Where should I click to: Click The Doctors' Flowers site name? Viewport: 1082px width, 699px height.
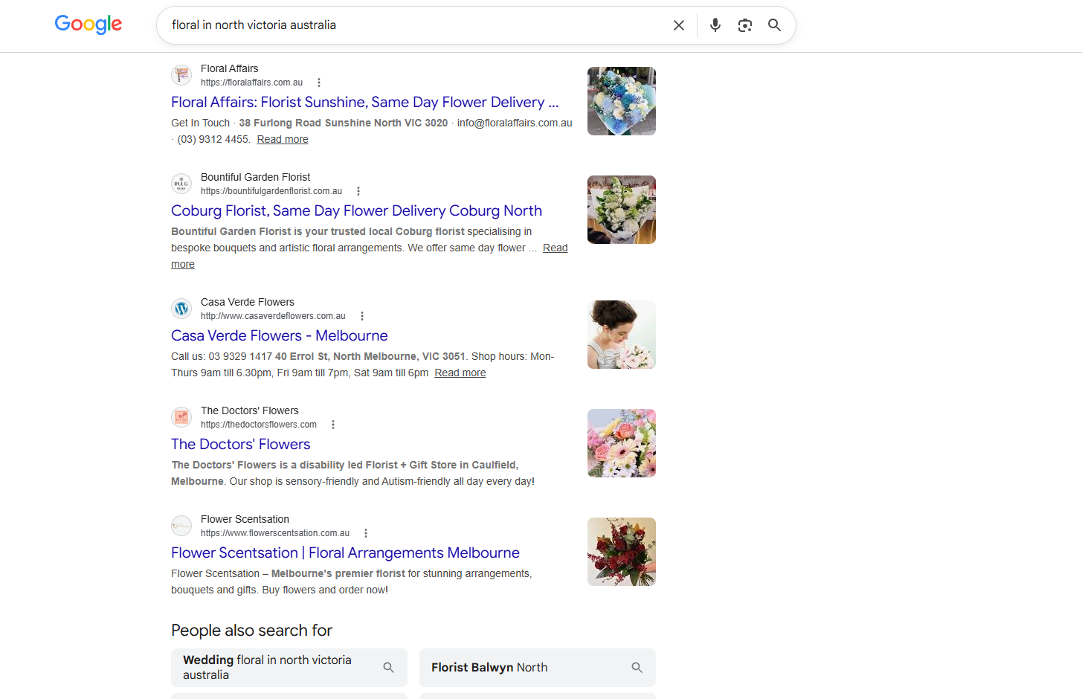[250, 410]
